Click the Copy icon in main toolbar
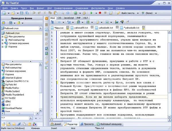Screen dimensions: 172x131 point(50,13)
